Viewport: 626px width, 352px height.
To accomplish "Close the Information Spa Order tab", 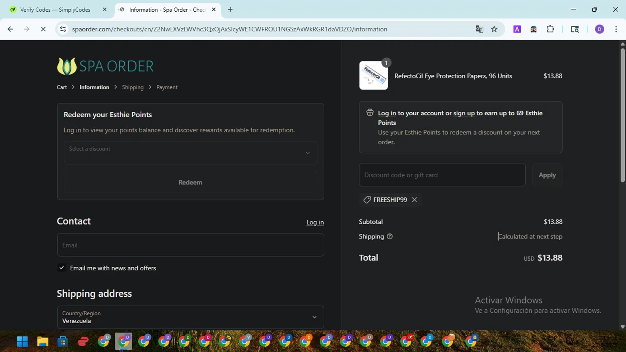I will click(214, 10).
